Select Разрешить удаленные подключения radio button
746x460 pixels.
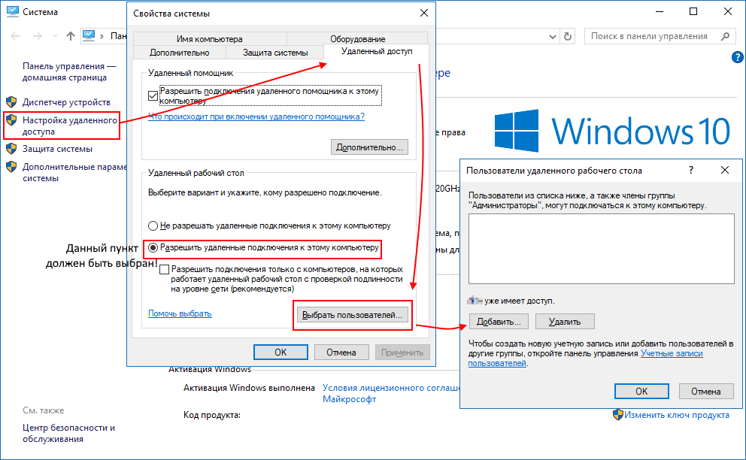click(x=153, y=247)
